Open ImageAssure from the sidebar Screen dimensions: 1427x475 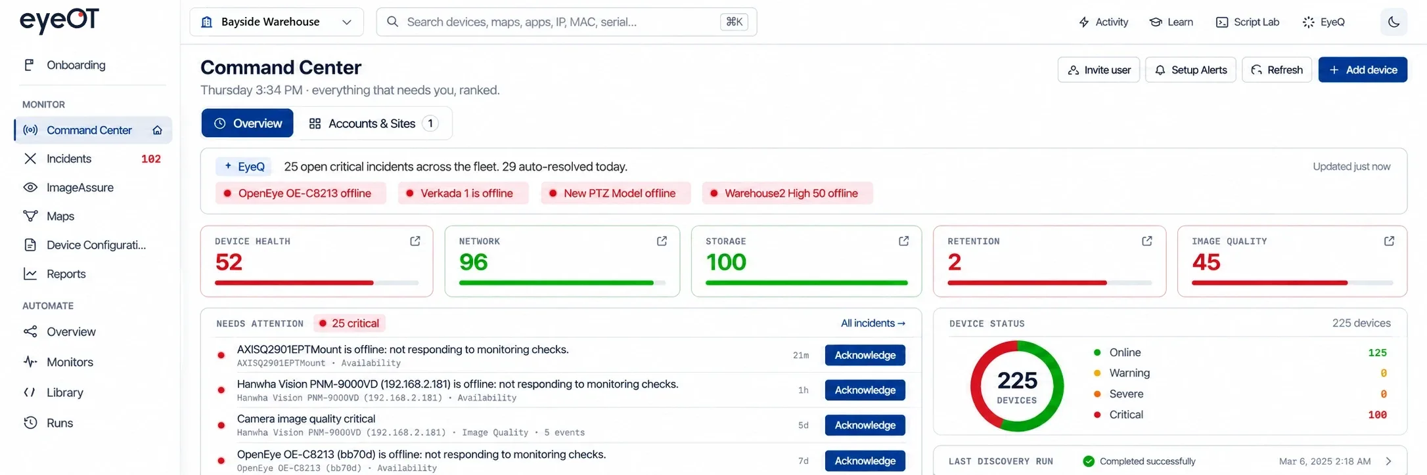coord(93,188)
